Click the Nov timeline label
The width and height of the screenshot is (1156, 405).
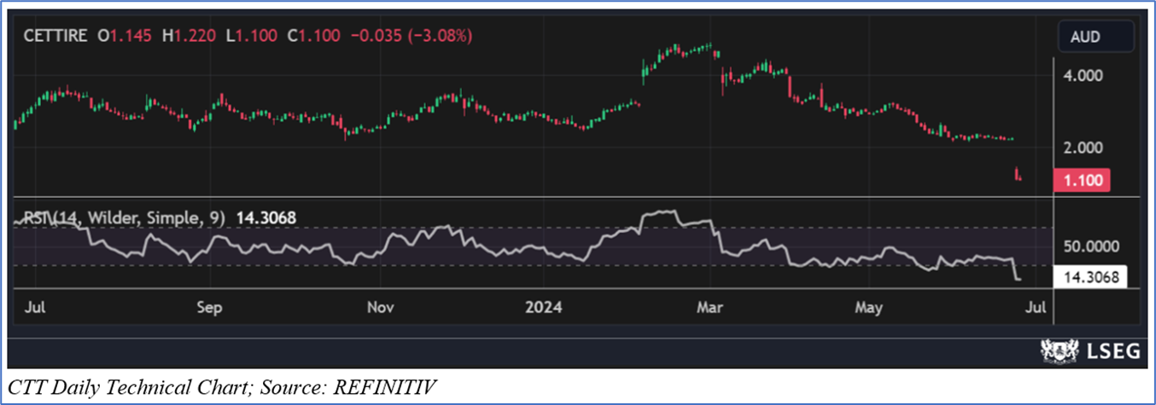381,306
